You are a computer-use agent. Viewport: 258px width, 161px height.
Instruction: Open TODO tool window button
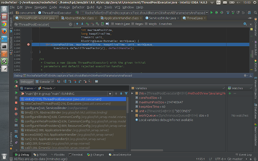(x=40, y=155)
